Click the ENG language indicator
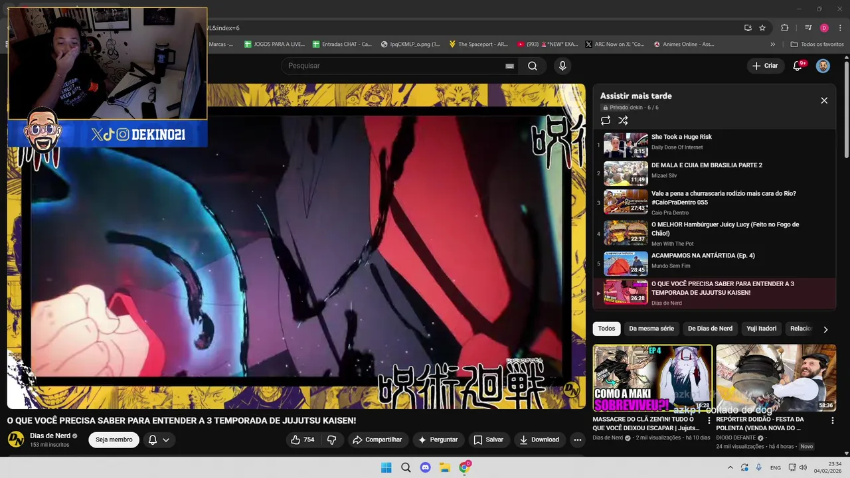This screenshot has height=478, width=850. [x=776, y=467]
